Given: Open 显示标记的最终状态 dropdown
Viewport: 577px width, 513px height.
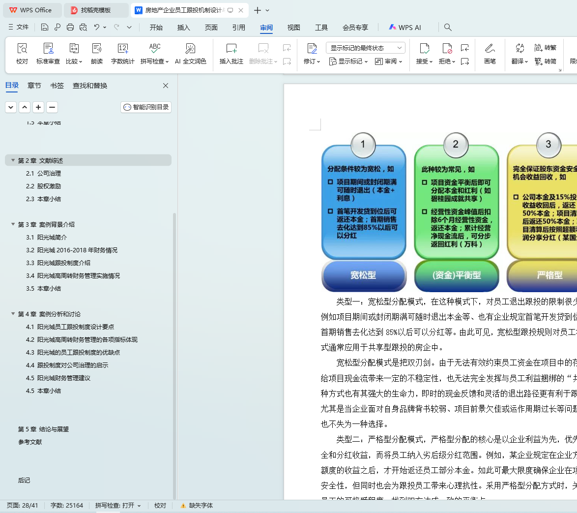Looking at the screenshot, I should tap(365, 48).
